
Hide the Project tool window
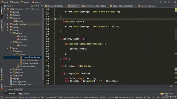42,6
